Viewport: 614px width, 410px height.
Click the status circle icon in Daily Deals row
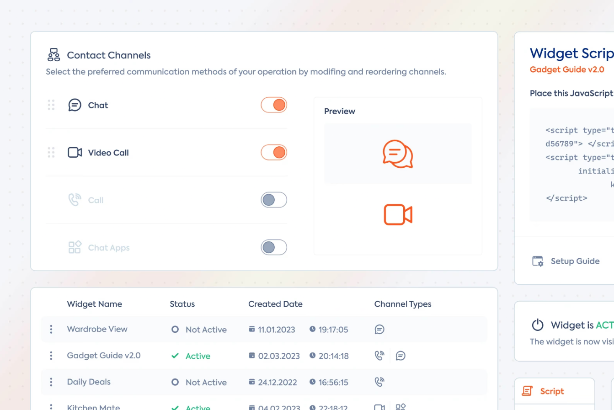coord(175,382)
